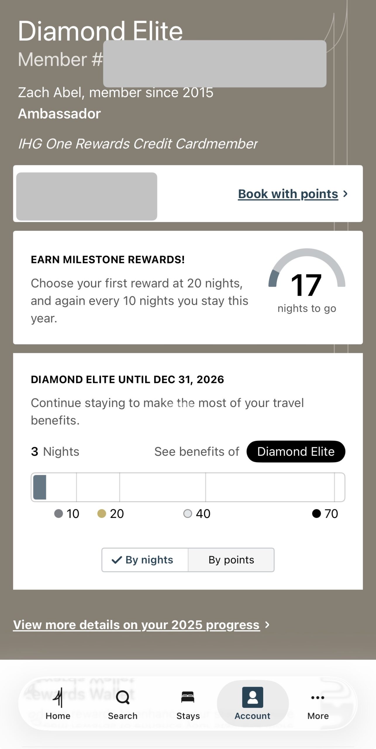Tap the black 70-night tier dot

[316, 513]
